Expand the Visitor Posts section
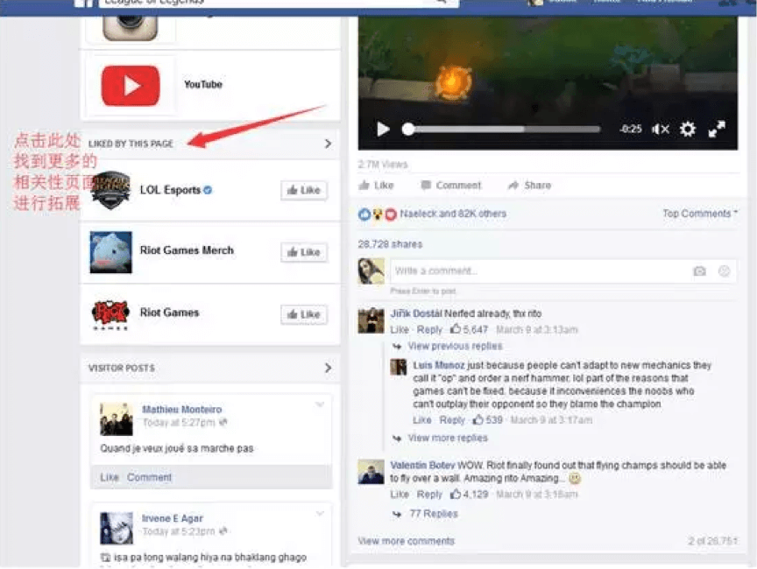 pos(328,369)
